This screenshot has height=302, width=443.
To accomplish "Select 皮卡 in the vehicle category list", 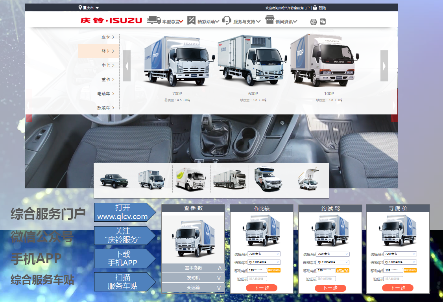I will 108,37.
